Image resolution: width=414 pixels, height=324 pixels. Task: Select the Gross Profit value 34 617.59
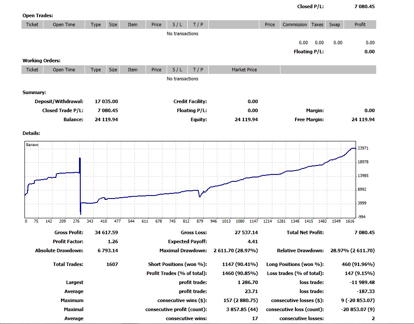[106, 232]
